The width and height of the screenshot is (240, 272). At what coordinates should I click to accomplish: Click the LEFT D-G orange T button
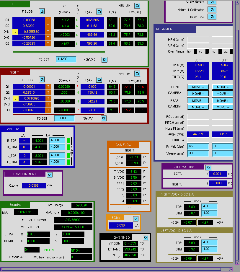pos(48,38)
